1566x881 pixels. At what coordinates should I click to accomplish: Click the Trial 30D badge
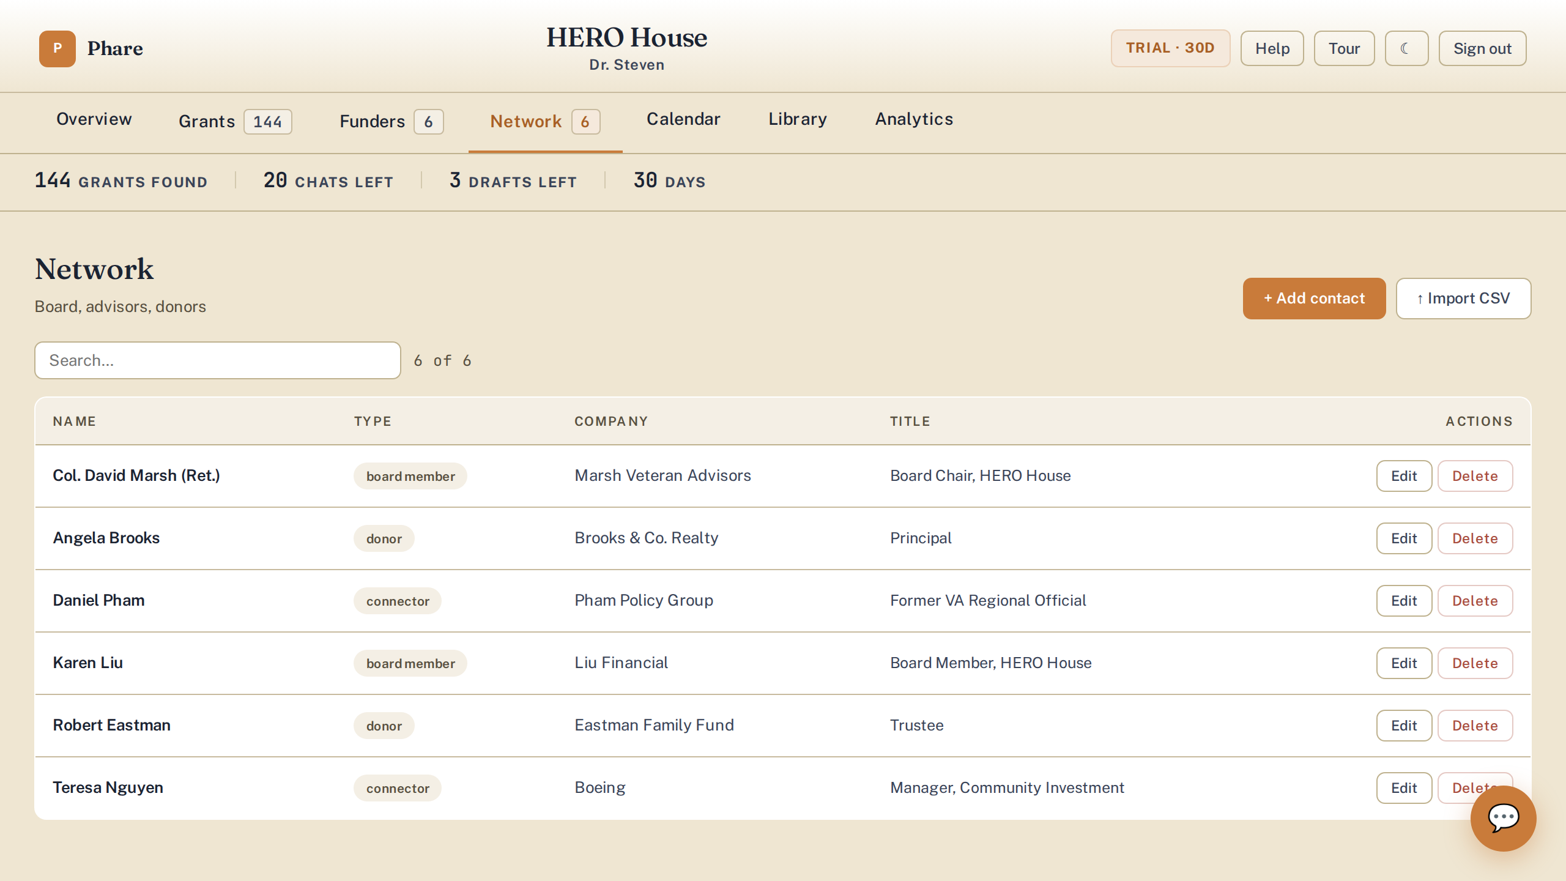(x=1170, y=48)
